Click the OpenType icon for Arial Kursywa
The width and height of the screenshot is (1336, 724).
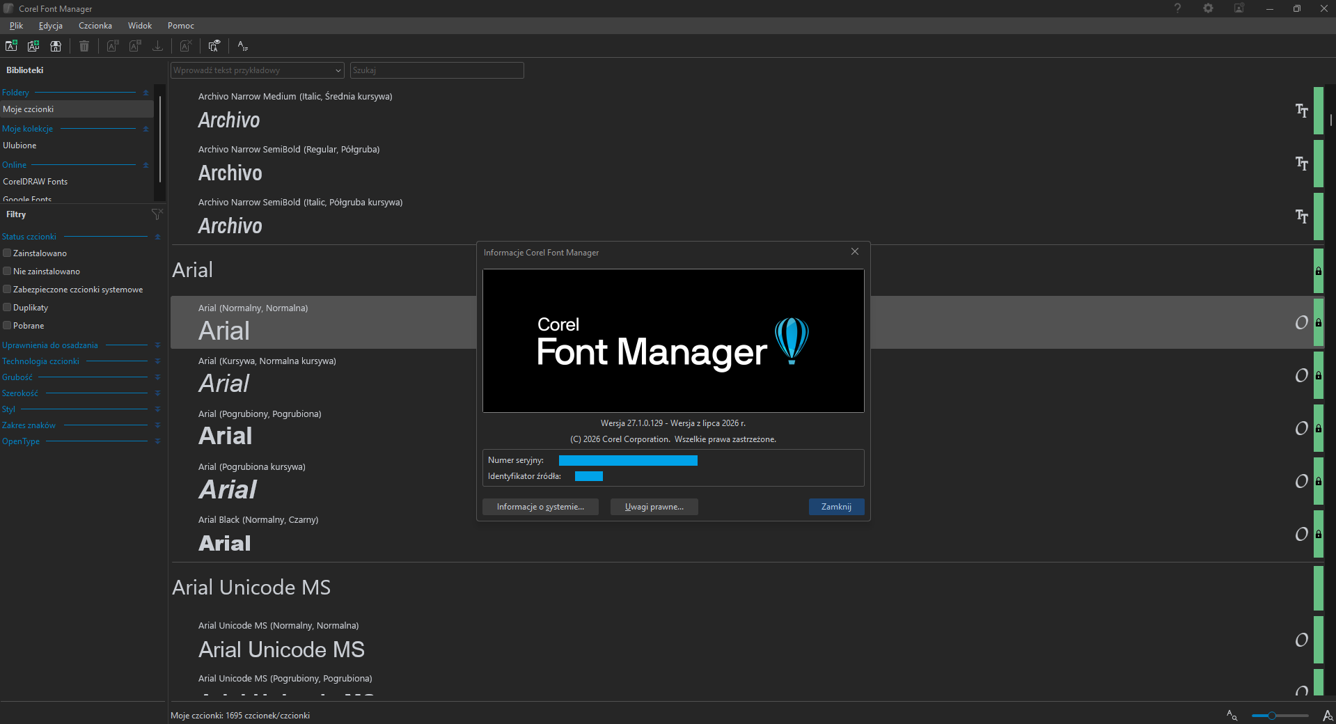(1301, 375)
